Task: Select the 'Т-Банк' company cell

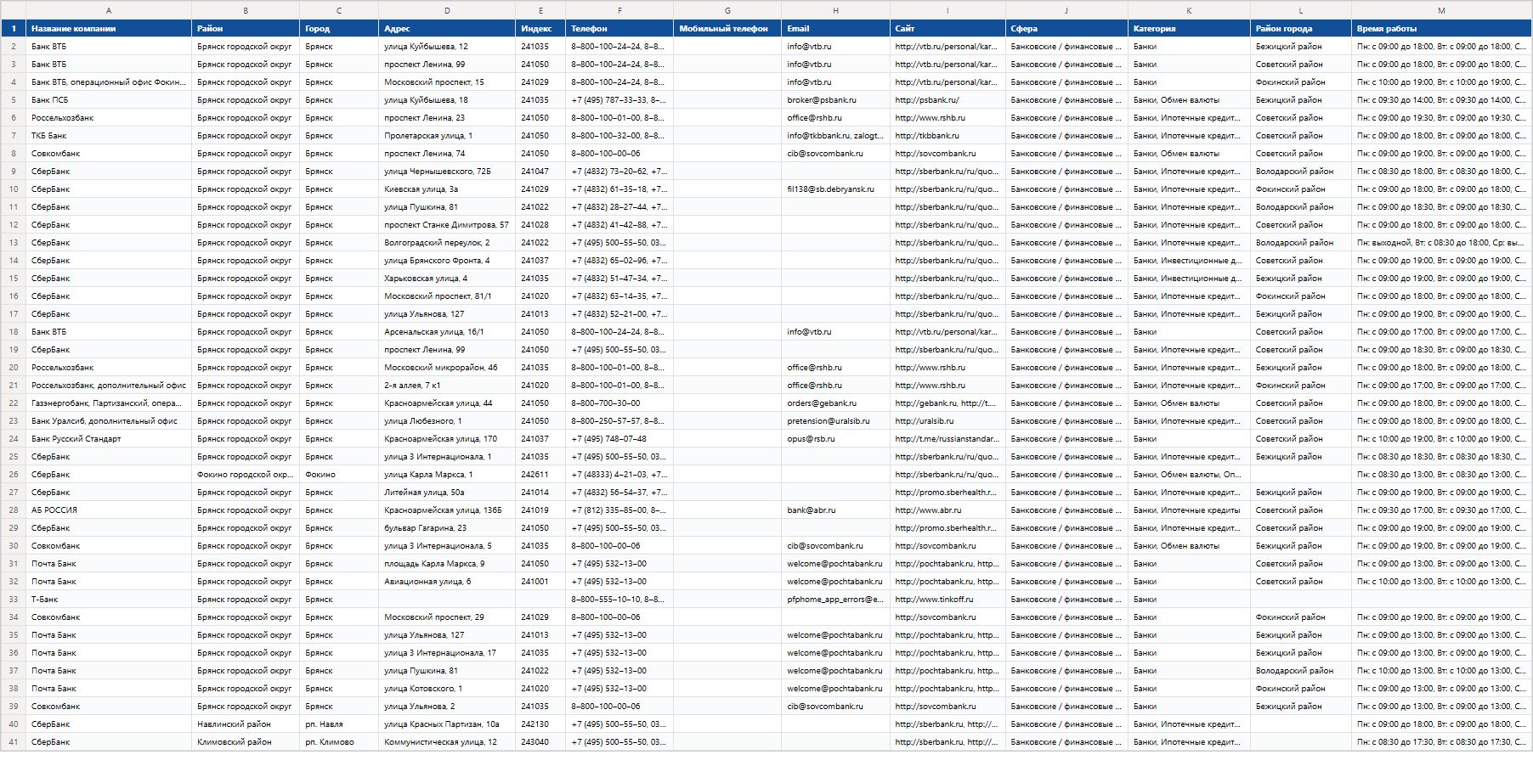Action: tap(109, 600)
